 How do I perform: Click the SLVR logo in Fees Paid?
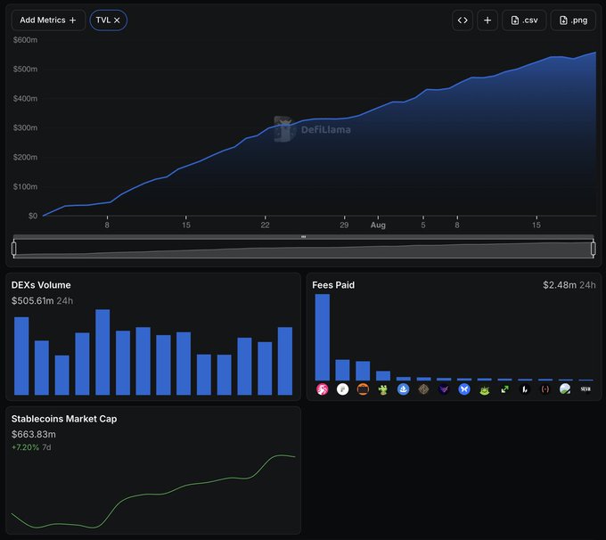tap(586, 389)
